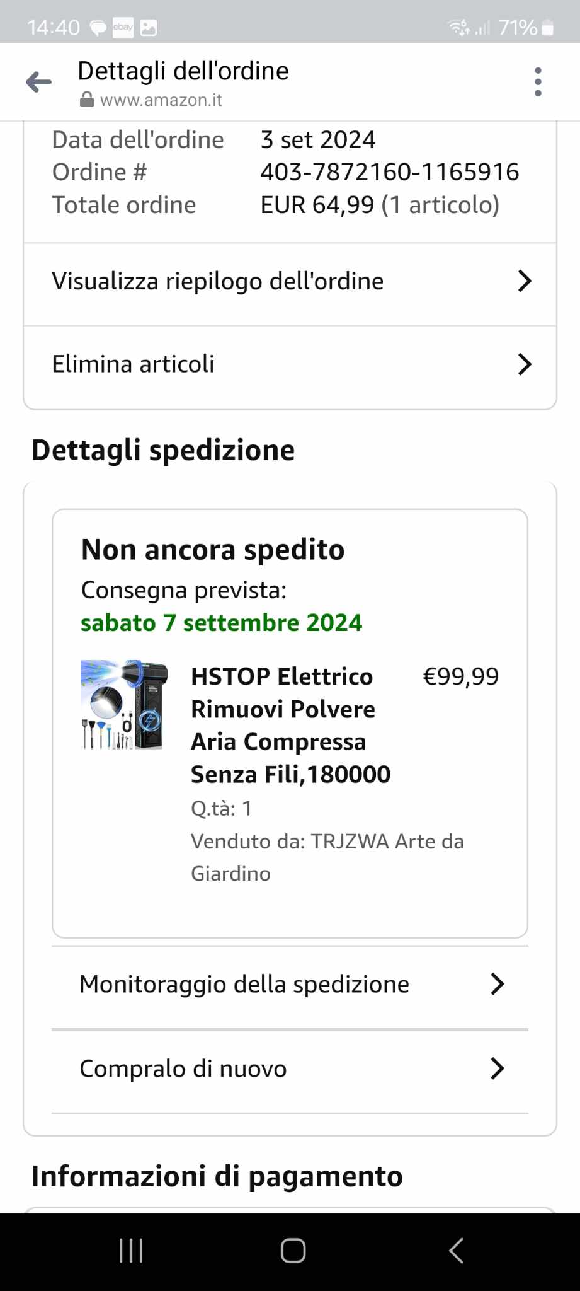Tap the back arrow in header
The image size is (580, 1291).
38,82
